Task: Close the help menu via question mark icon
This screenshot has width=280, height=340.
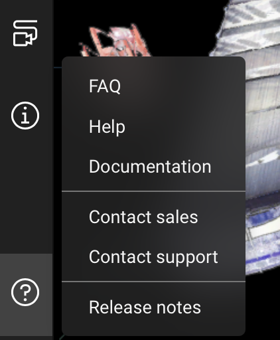Action: (25, 292)
